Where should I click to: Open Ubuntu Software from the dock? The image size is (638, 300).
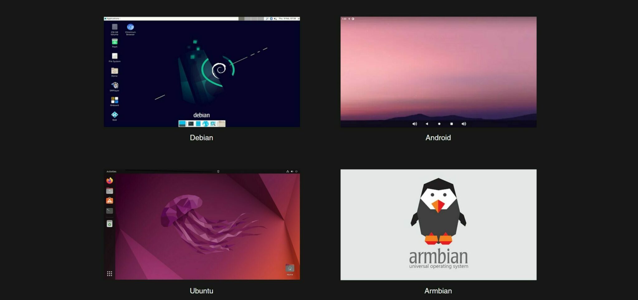109,201
